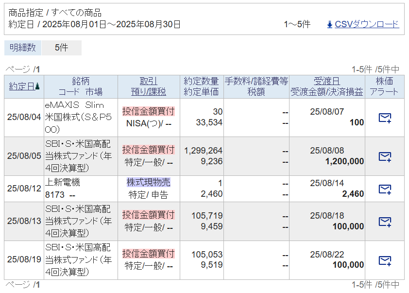This screenshot has width=409, height=293.
Task: Open stock alert icon for 上新電機 row
Action: coord(385,189)
